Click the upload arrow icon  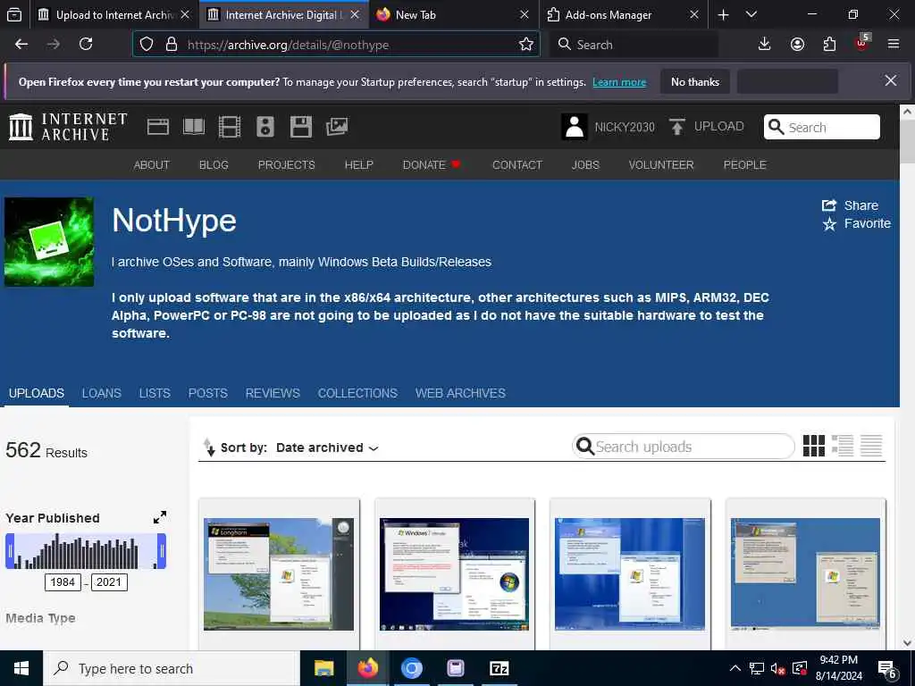pos(677,127)
